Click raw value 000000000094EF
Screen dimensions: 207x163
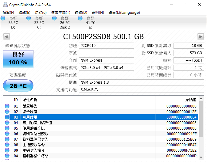182,134
